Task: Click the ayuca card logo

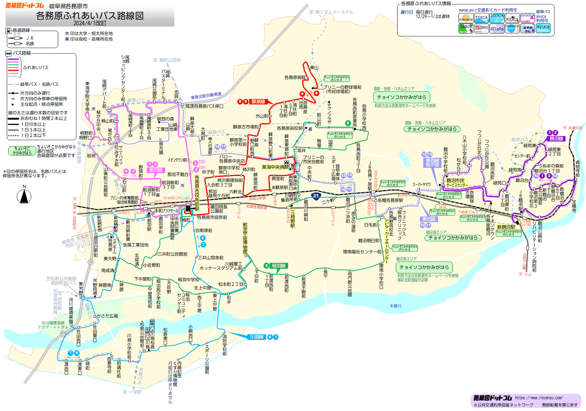Action: (x=543, y=28)
